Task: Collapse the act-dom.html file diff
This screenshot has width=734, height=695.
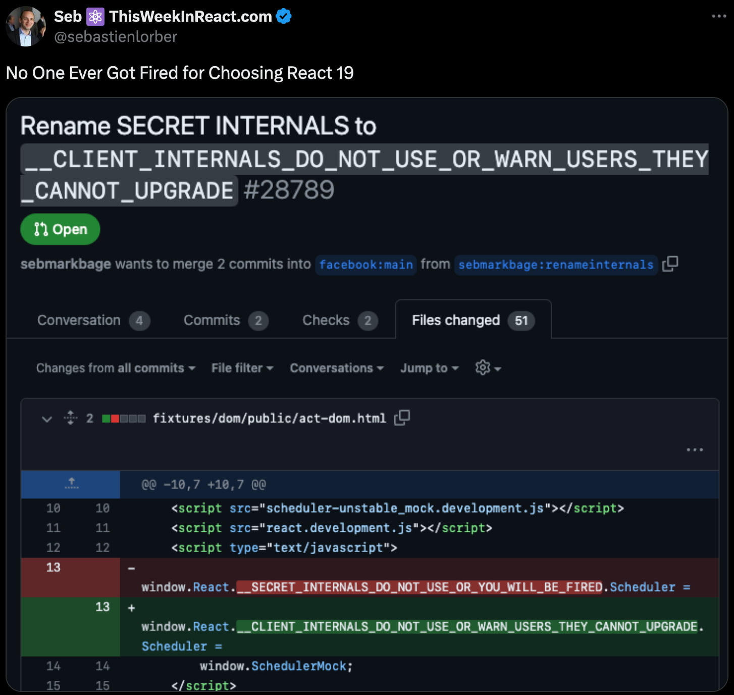Action: pos(47,419)
